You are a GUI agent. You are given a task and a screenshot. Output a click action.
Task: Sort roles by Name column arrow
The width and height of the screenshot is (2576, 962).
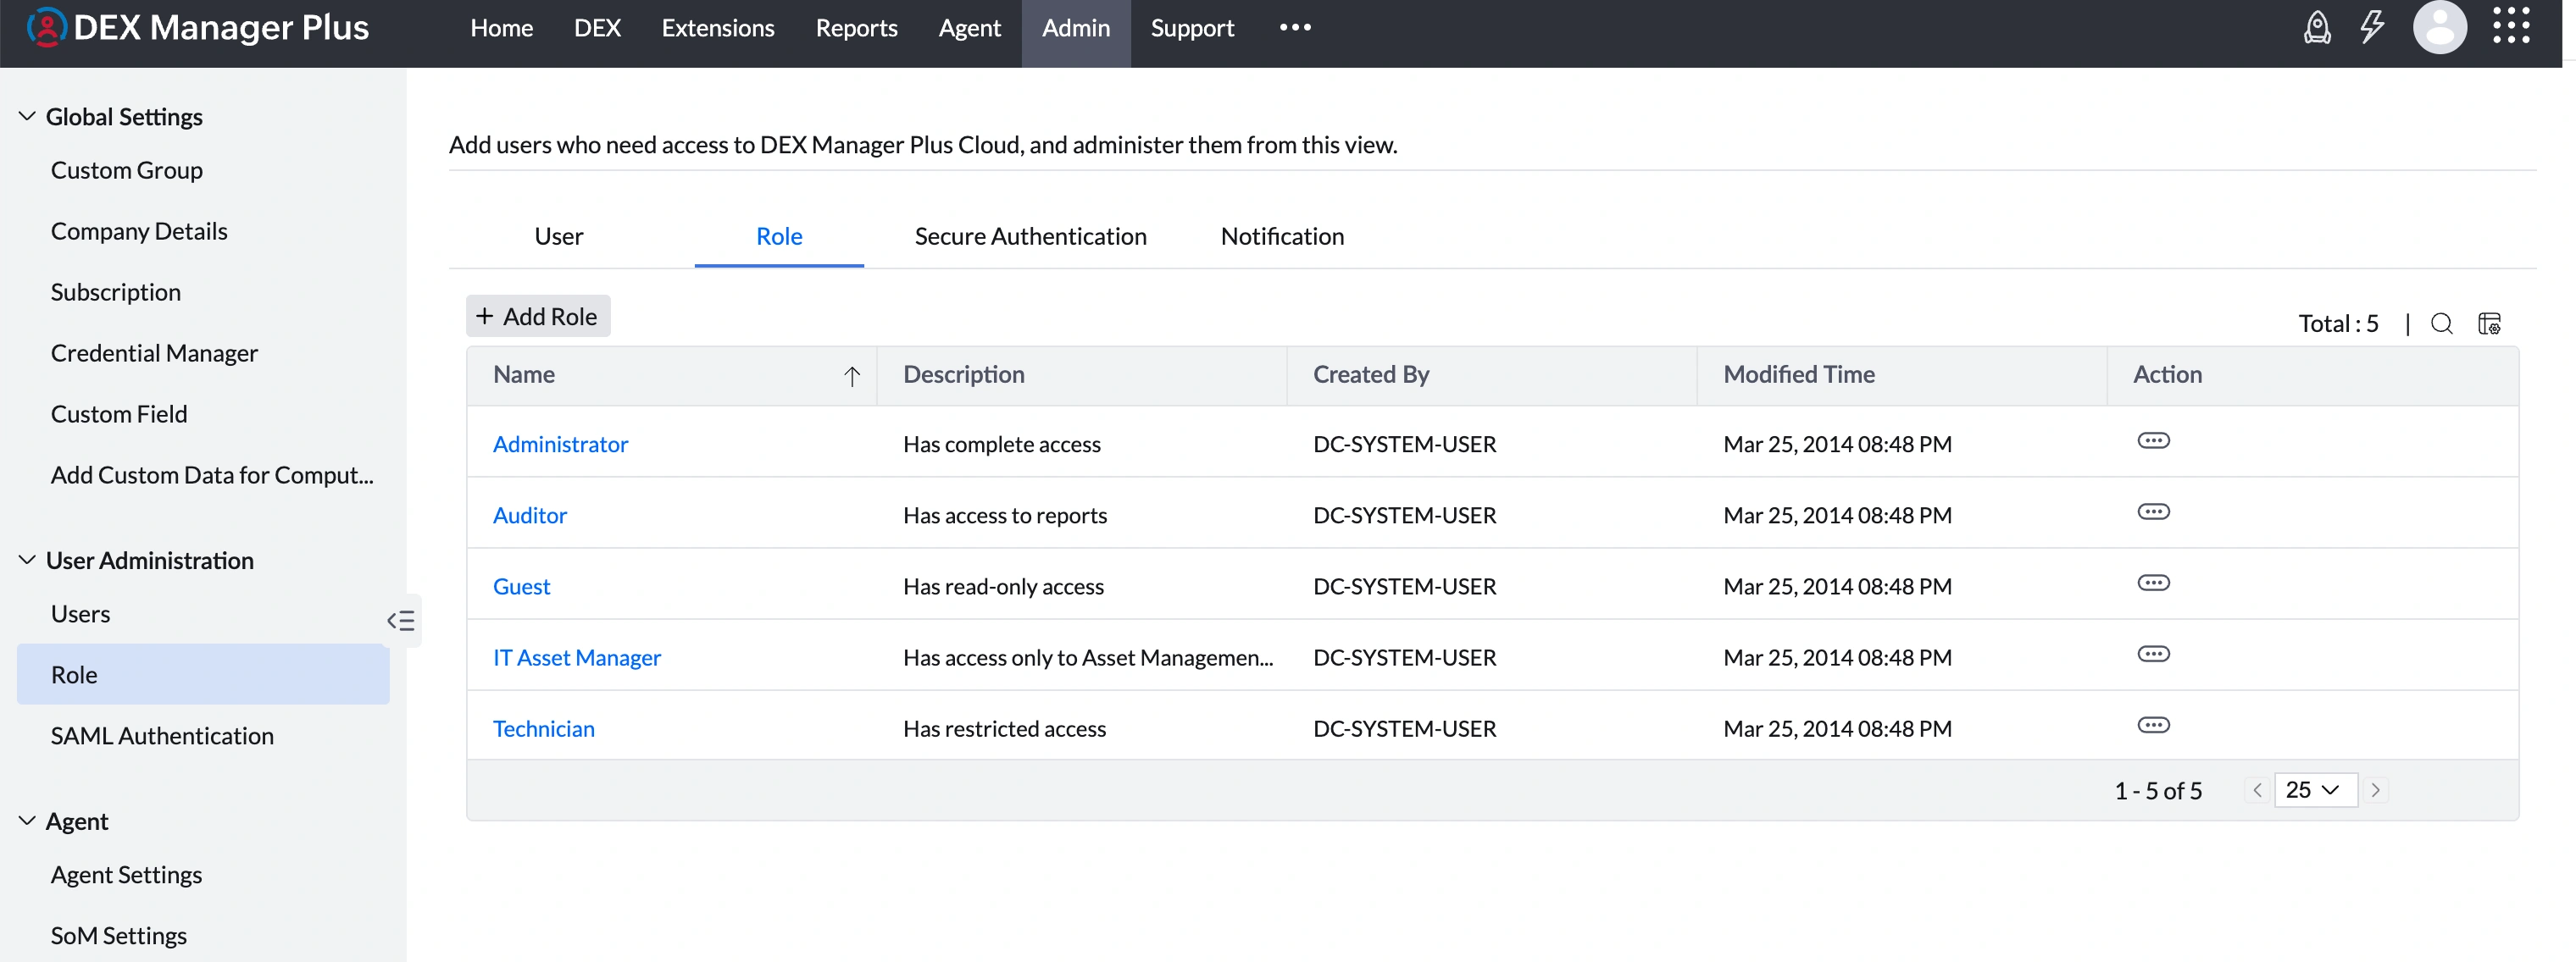[851, 376]
